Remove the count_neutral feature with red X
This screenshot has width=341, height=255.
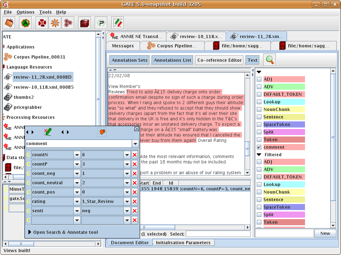click(x=135, y=183)
